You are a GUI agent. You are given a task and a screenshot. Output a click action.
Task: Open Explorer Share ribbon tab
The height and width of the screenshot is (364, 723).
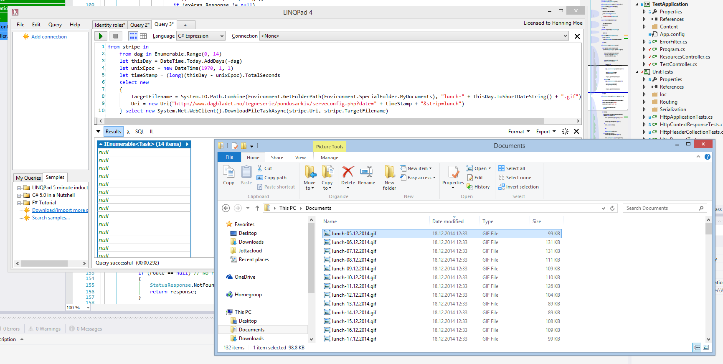(x=277, y=158)
